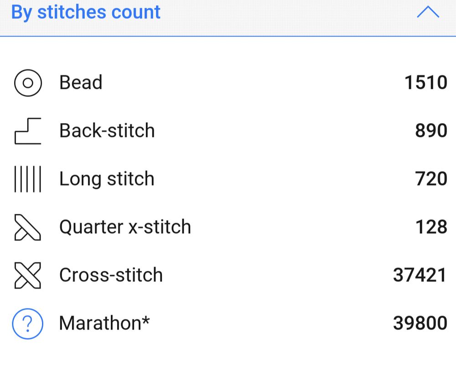
Task: Select the Marathon* label
Action: tap(104, 323)
